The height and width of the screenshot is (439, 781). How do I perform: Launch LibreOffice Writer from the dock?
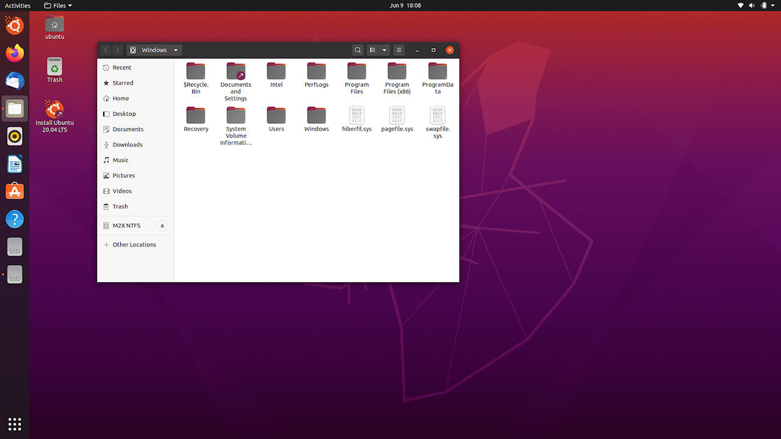15,164
